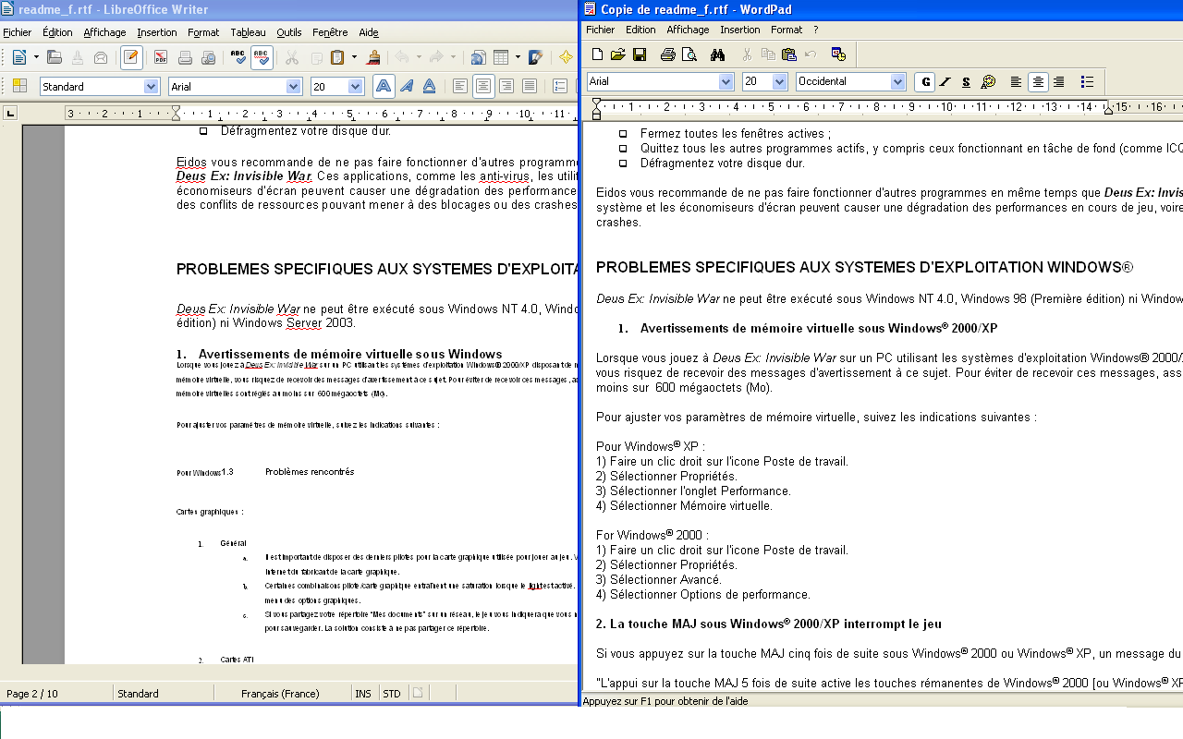Toggle Underline formatting in LibreOffice
Screen dimensions: 1183x739
(x=430, y=86)
